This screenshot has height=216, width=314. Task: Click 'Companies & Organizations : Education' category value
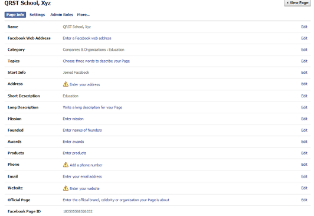point(93,50)
